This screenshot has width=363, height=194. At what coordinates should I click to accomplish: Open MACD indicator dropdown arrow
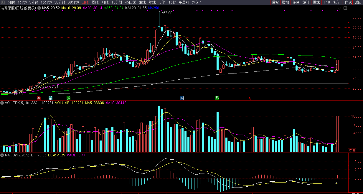(2, 155)
